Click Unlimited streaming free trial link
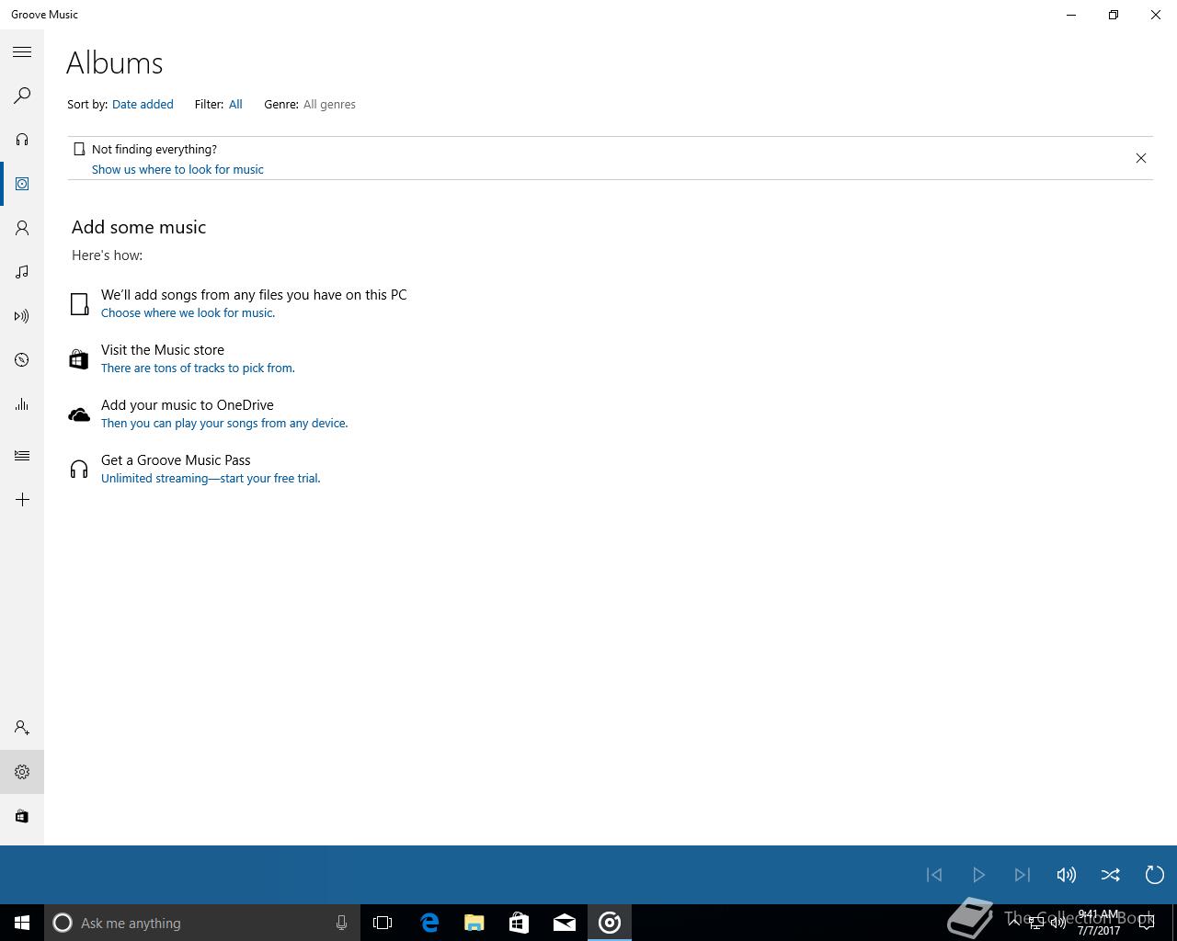The image size is (1177, 941). [211, 478]
